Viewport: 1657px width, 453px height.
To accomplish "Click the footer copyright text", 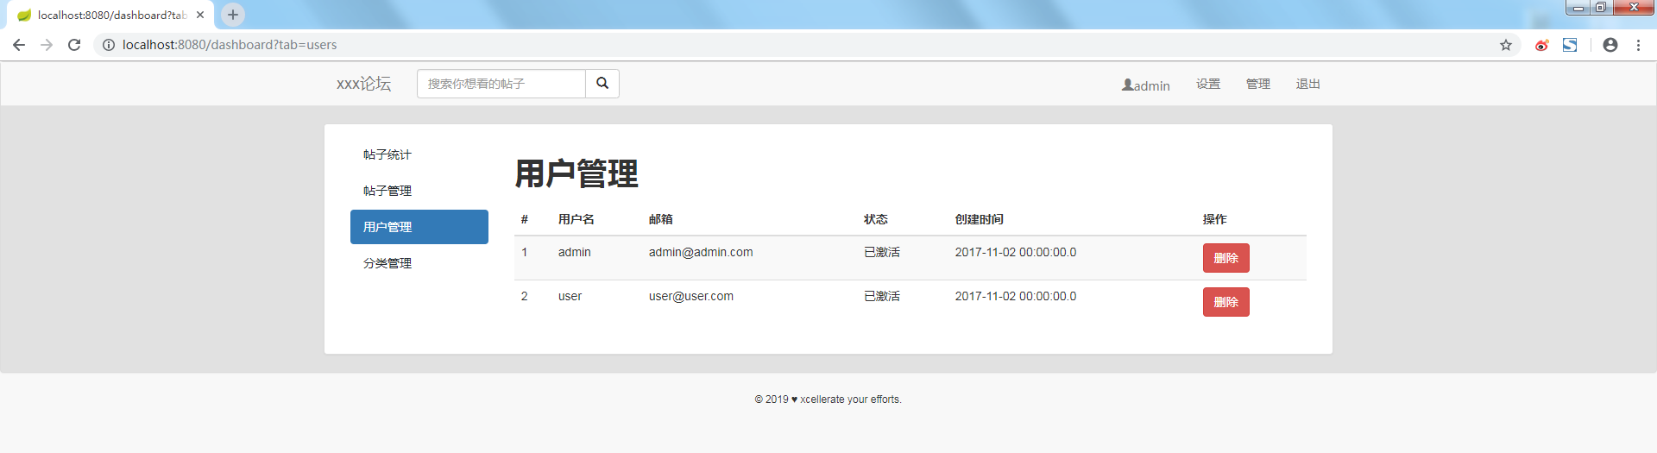I will click(x=828, y=400).
